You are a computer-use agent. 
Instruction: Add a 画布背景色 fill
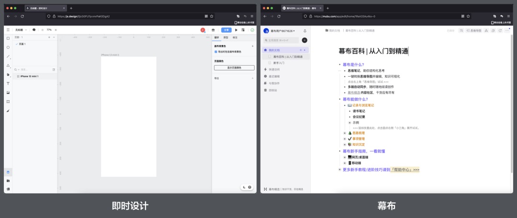pos(253,46)
